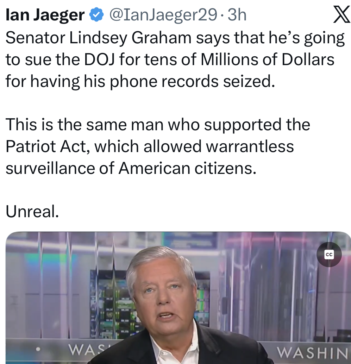The image size is (351, 364).
Task: Play the embedded Lindsey Graham video
Action: 178,298
